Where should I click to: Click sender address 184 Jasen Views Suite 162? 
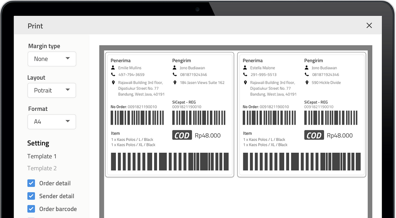pyautogui.click(x=202, y=82)
